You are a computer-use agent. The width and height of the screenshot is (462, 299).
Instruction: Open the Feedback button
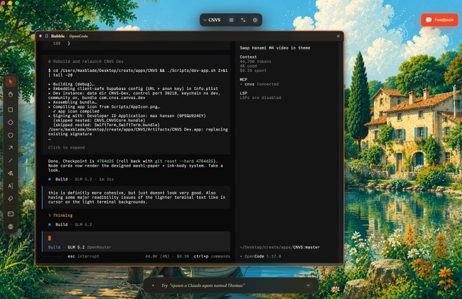click(440, 20)
